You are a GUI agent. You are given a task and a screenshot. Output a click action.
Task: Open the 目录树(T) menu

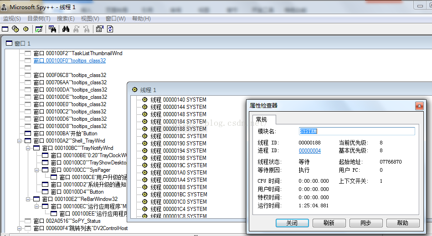[x=39, y=18]
